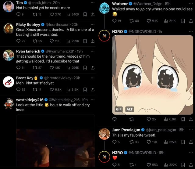Bookmark Brent Key's tweet
This screenshot has width=195, height=169.
(x=85, y=90)
